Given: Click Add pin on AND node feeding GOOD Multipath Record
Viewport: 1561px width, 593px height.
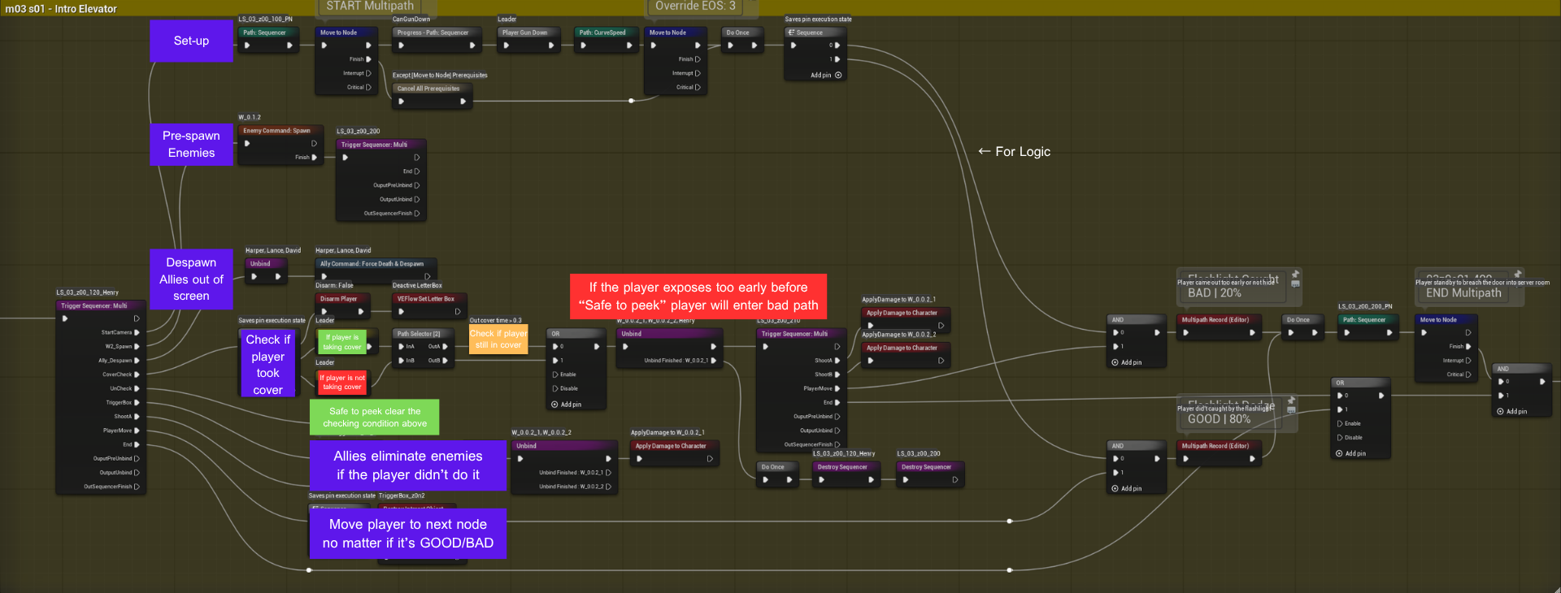Looking at the screenshot, I should coord(1127,489).
